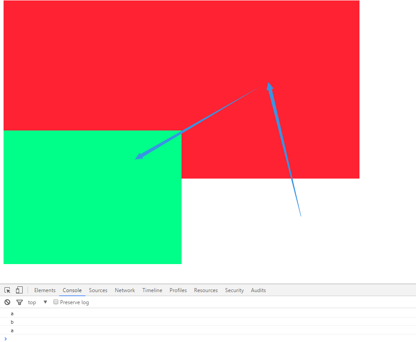Go to the Sources tab
The height and width of the screenshot is (342, 416).
tap(98, 290)
